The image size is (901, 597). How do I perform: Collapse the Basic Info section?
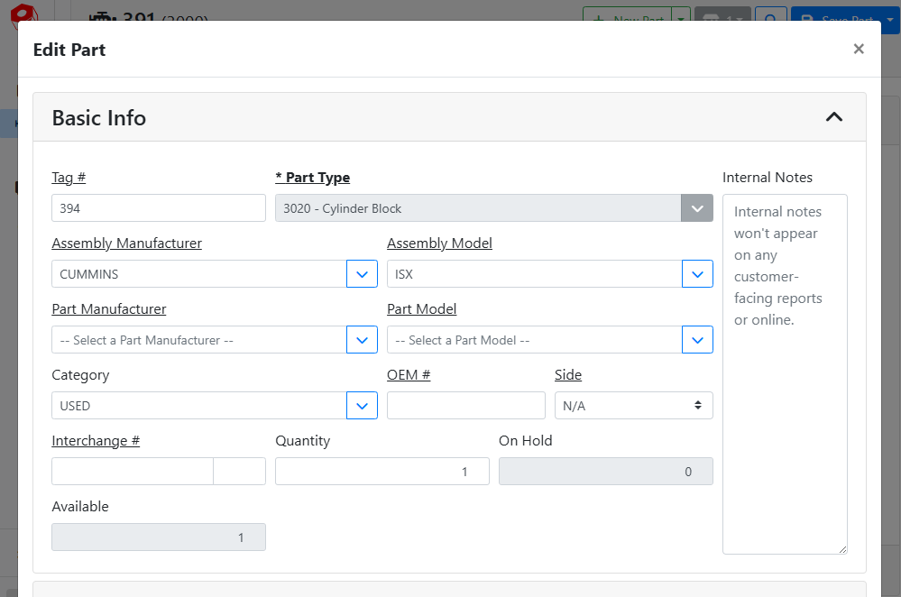tap(834, 117)
